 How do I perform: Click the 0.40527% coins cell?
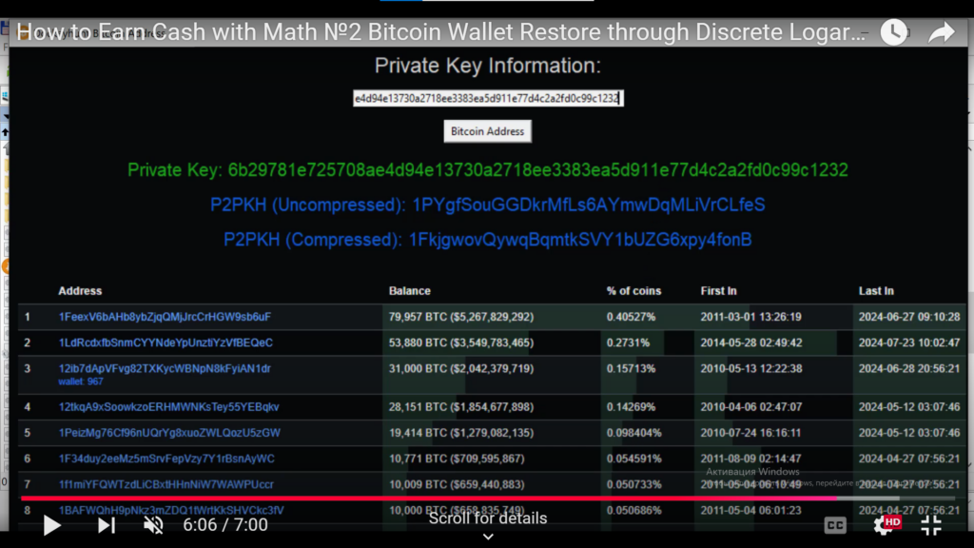coord(632,317)
